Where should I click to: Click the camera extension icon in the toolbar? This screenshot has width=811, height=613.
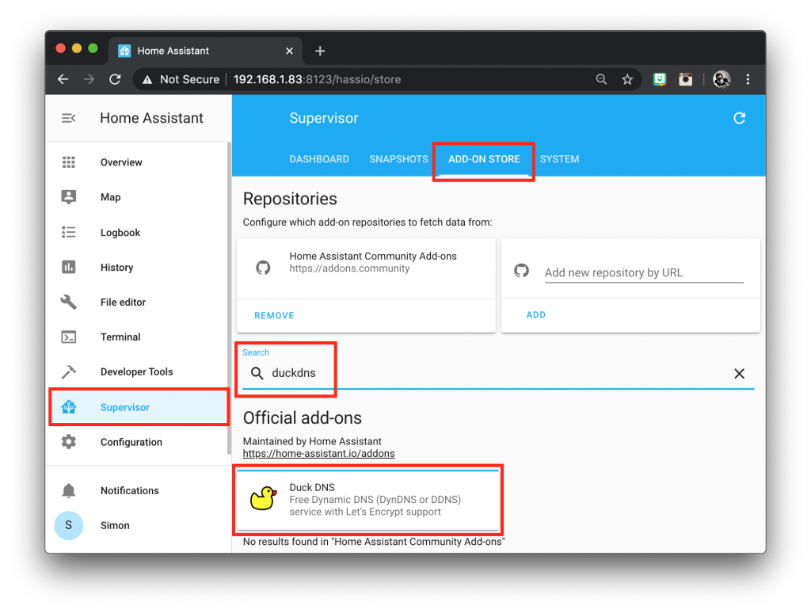click(685, 79)
